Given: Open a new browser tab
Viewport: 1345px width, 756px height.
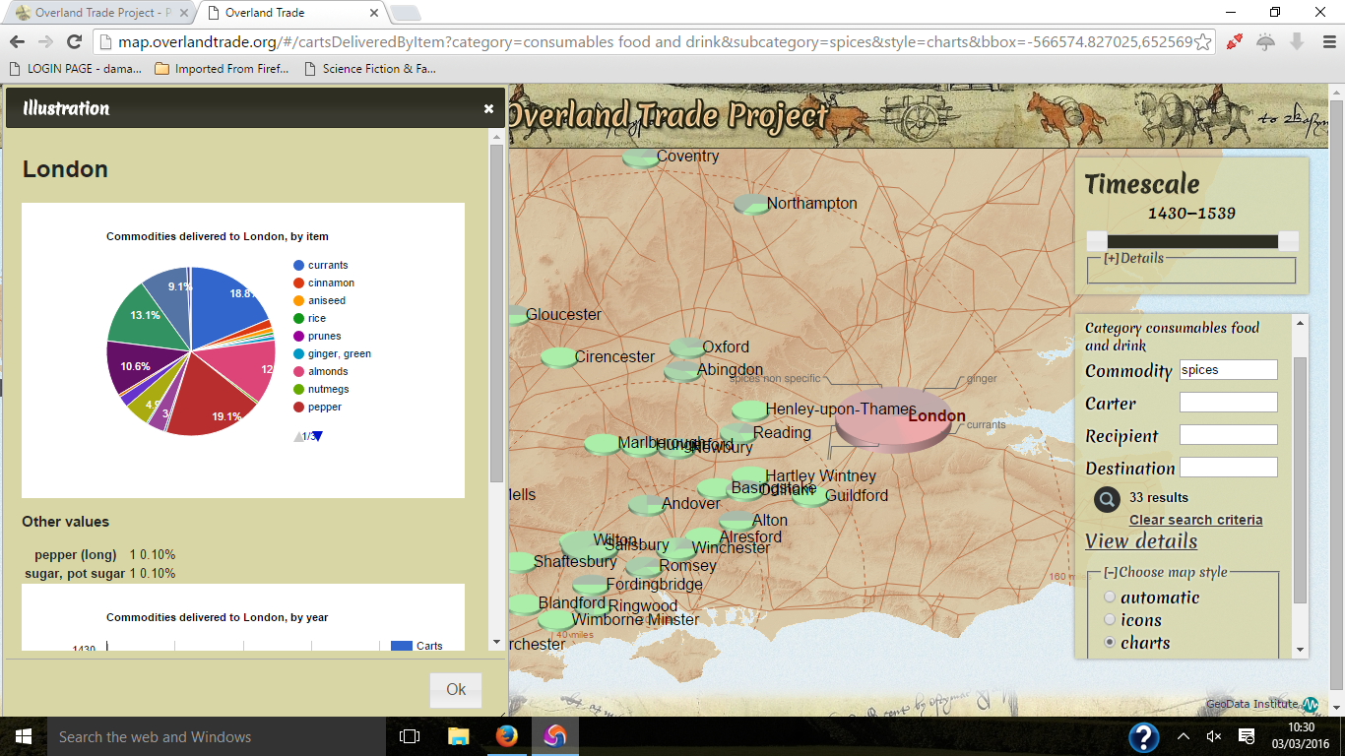Looking at the screenshot, I should click(406, 13).
